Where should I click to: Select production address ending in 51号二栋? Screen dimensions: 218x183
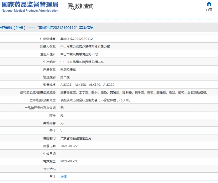(82, 62)
